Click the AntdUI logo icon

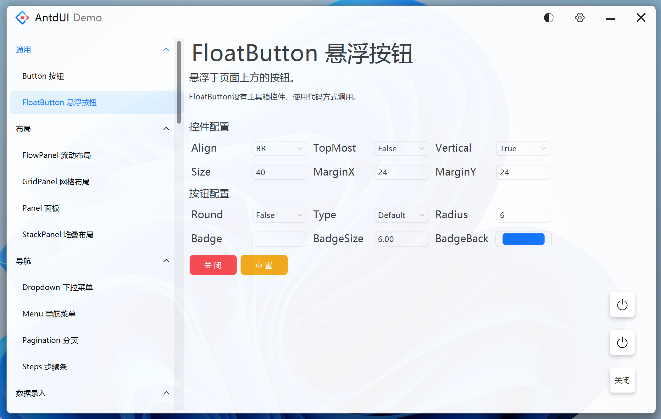point(22,18)
